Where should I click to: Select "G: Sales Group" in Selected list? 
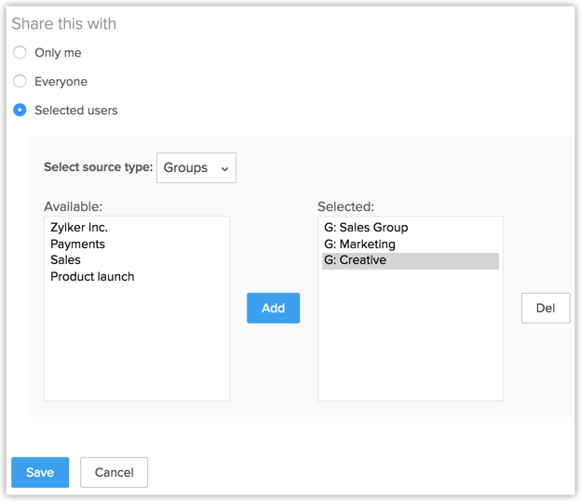[x=366, y=228]
